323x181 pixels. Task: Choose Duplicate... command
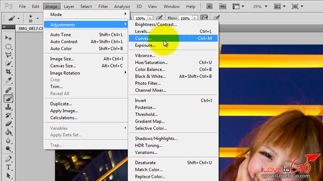tap(86, 104)
